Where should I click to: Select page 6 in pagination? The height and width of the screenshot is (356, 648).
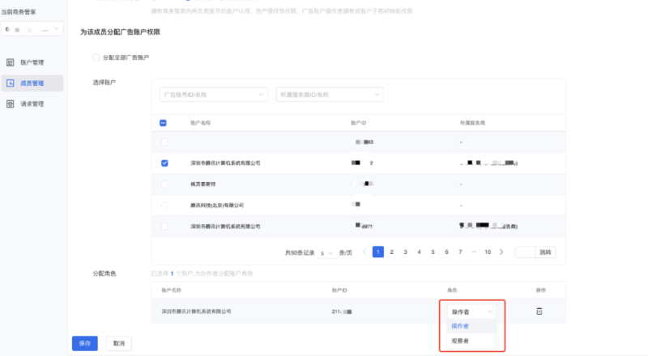[x=446, y=252]
